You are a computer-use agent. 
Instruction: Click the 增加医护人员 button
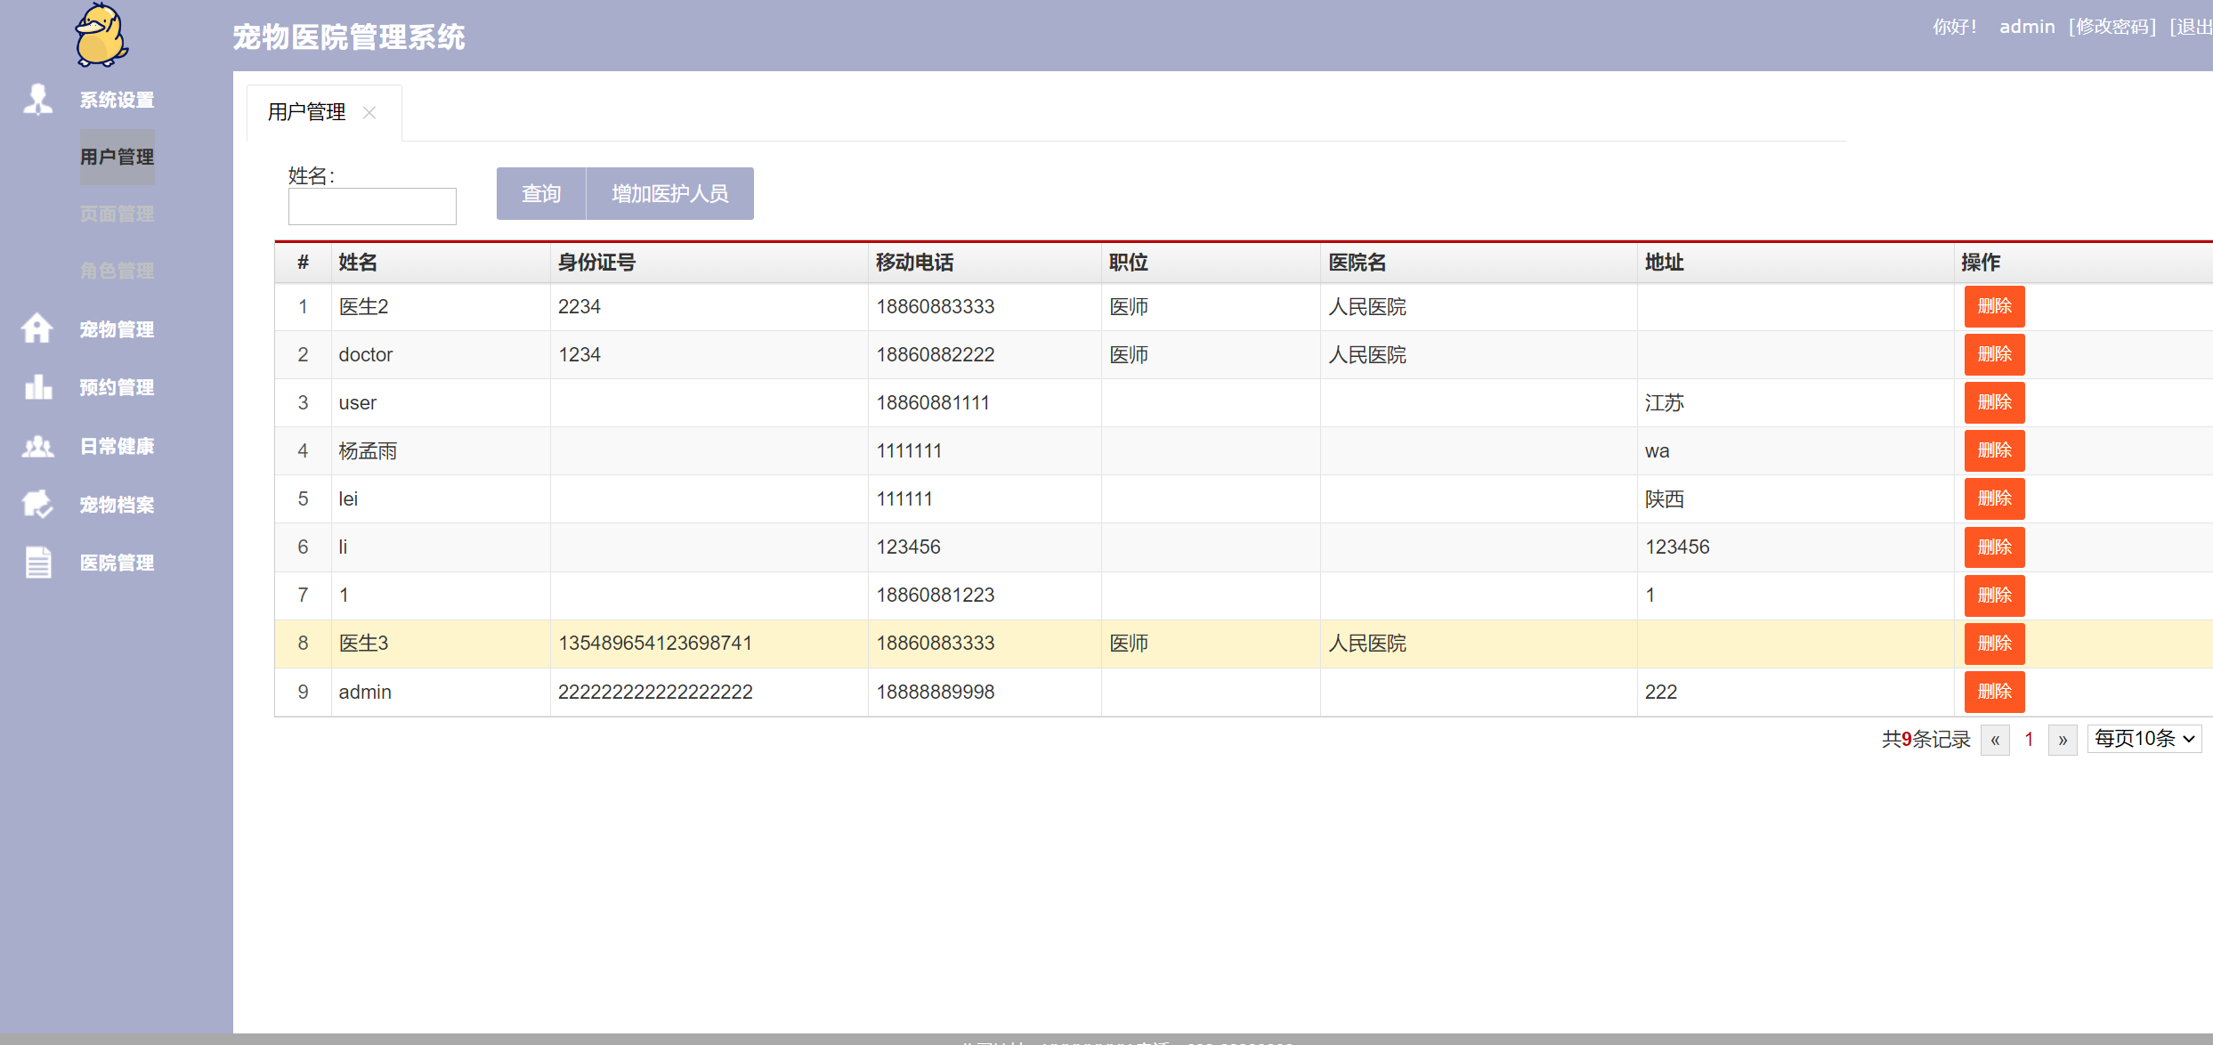click(669, 193)
